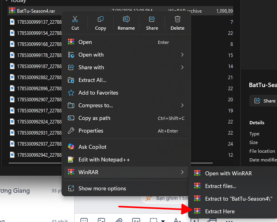Click the paperclip attach icon in chat window
The height and width of the screenshot is (222, 277).
point(119,220)
